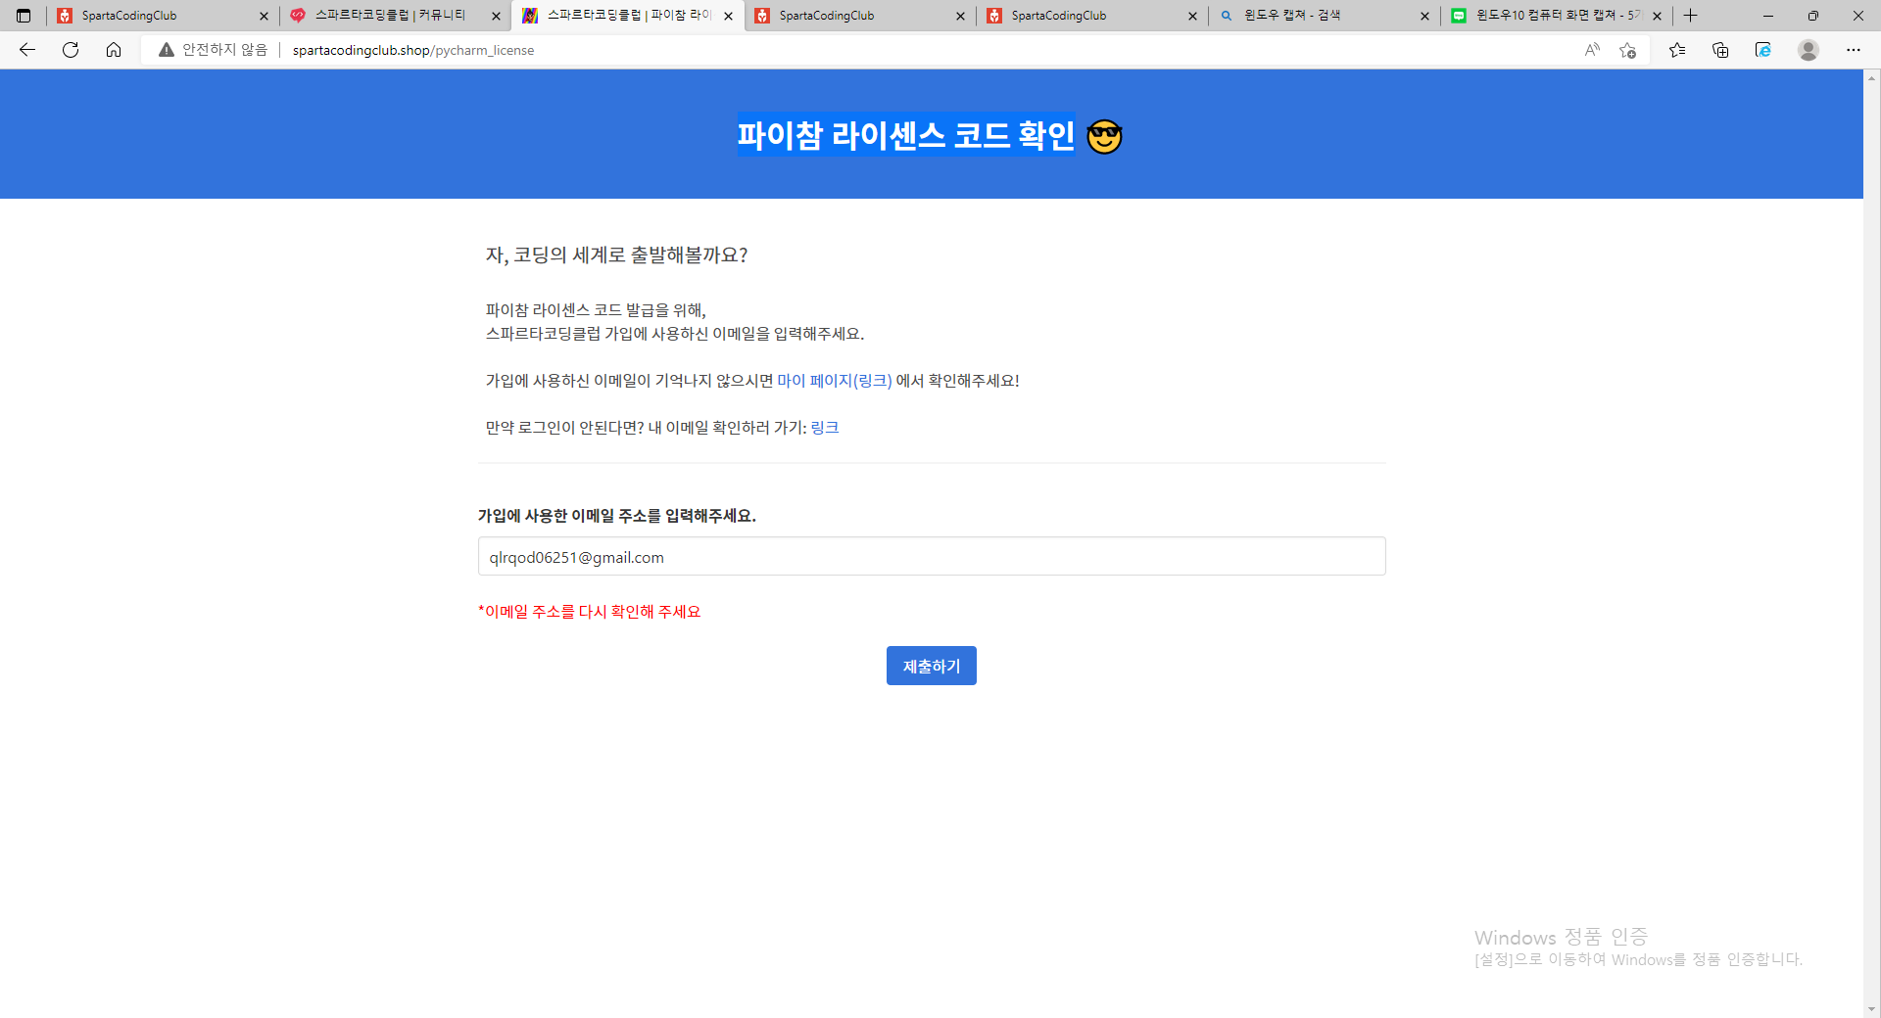Image resolution: width=1881 pixels, height=1018 pixels.
Task: Add this page to favorites
Action: pyautogui.click(x=1628, y=50)
